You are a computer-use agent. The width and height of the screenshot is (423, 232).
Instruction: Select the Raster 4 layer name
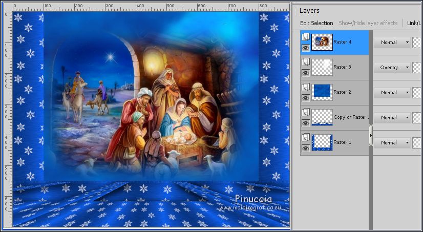click(x=342, y=42)
